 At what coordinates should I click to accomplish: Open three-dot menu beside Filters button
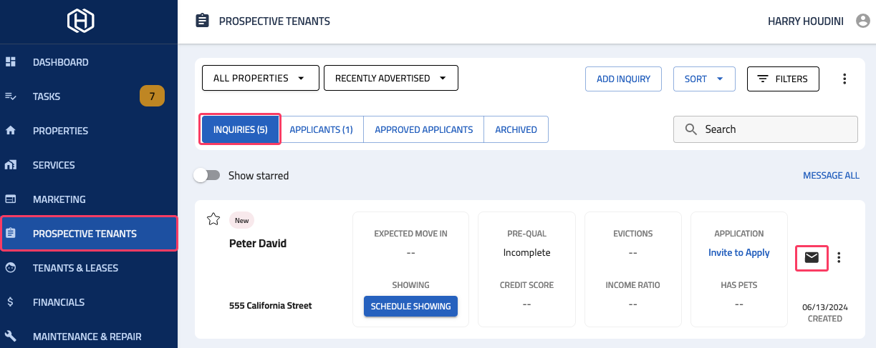click(x=844, y=79)
